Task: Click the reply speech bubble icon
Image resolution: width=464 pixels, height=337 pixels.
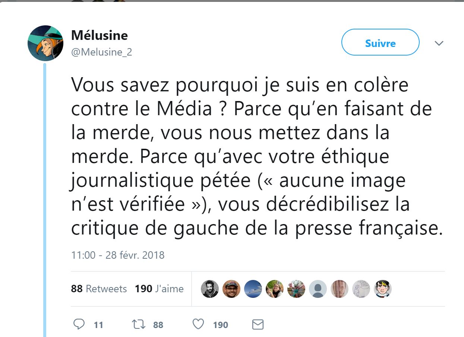Action: (79, 324)
